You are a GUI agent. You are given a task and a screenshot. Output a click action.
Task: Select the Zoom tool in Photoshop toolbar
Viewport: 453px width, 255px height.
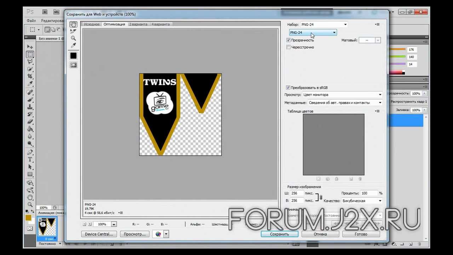pyautogui.click(x=30, y=204)
